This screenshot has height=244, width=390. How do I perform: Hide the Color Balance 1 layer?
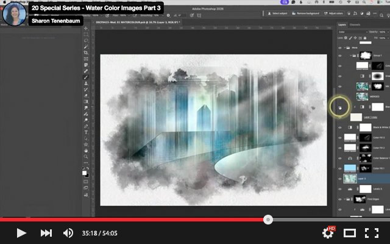pyautogui.click(x=340, y=158)
